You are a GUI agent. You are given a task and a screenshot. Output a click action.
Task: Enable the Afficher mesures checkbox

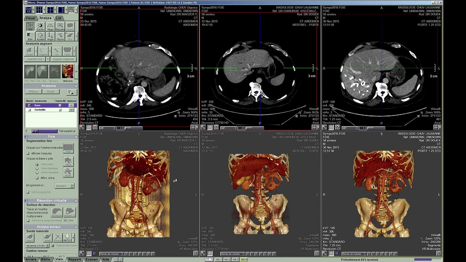coord(28,154)
